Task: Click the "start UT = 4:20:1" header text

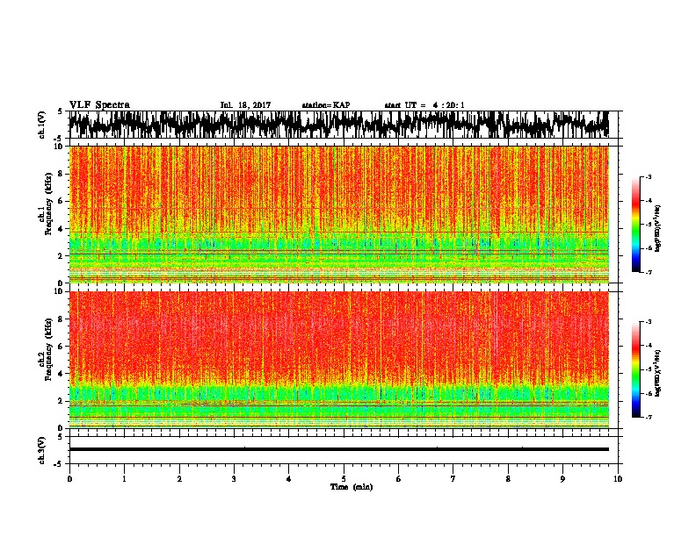Action: [x=424, y=105]
